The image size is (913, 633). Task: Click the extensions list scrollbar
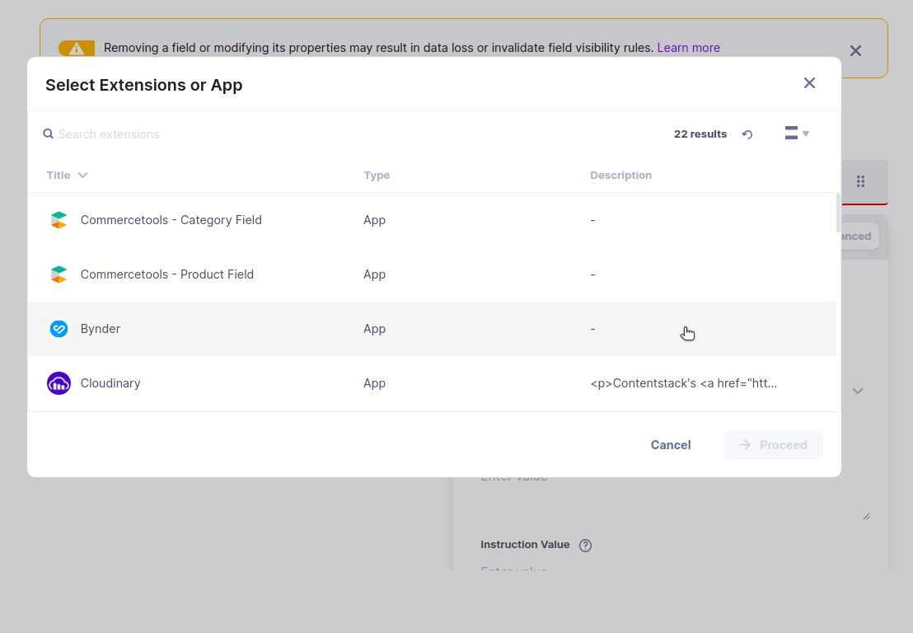(x=839, y=213)
